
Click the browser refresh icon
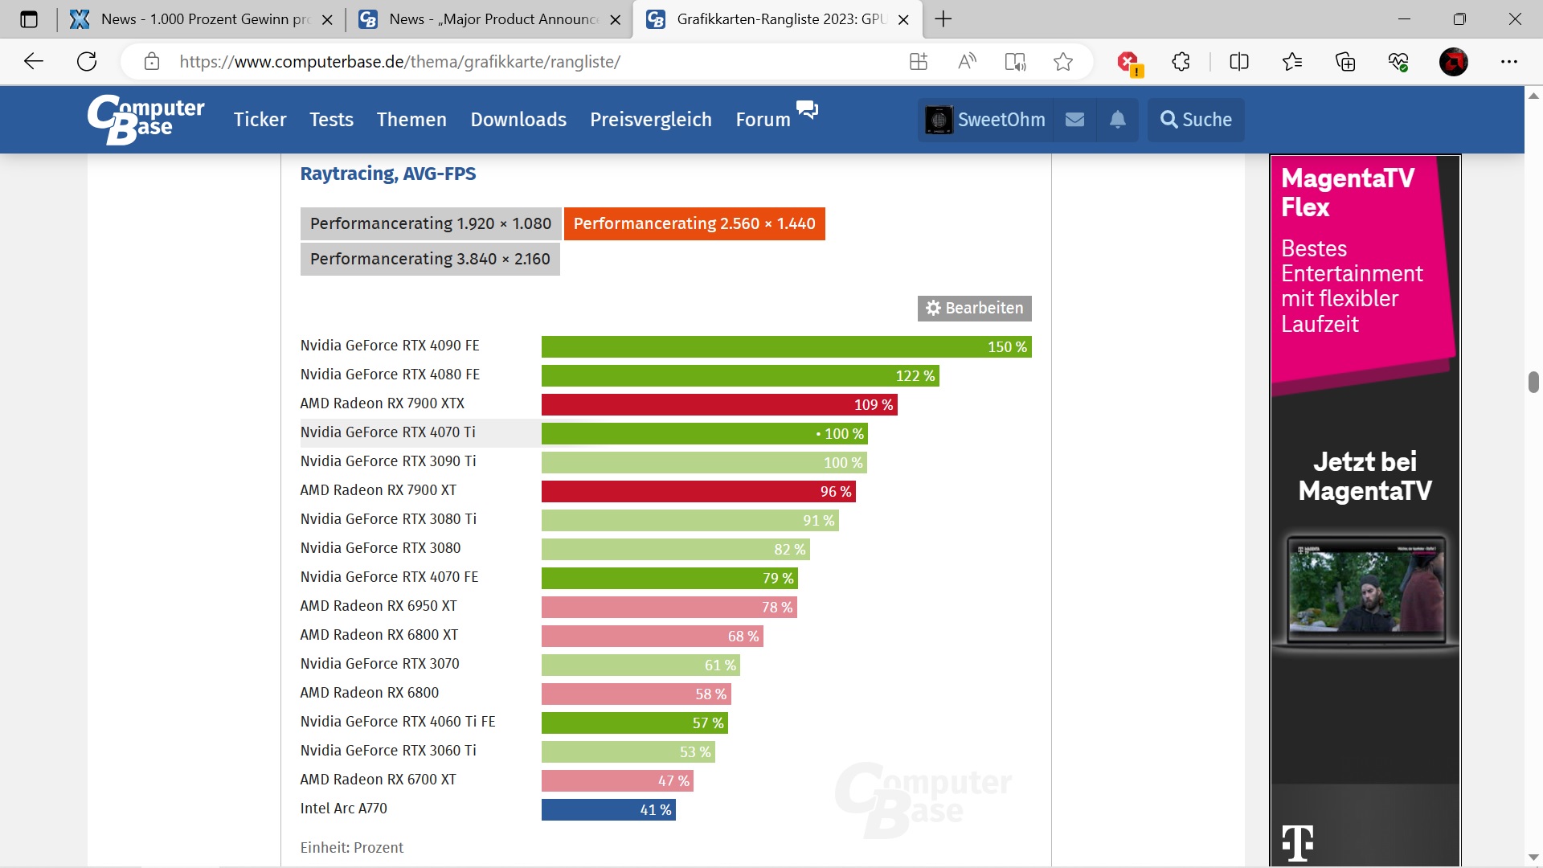[x=87, y=62]
